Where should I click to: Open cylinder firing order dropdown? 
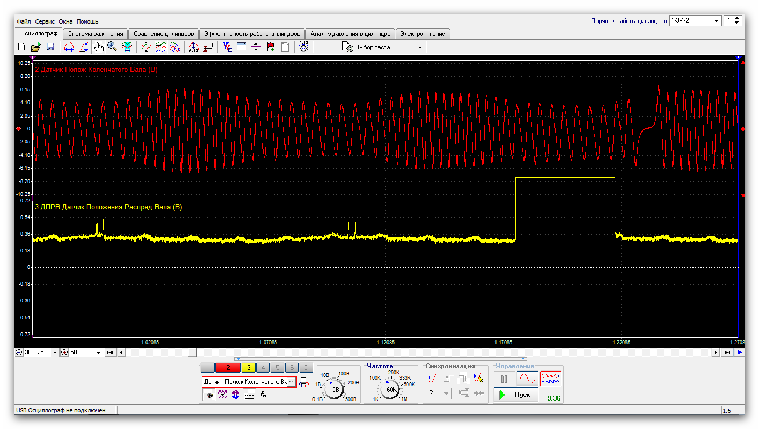(x=717, y=21)
